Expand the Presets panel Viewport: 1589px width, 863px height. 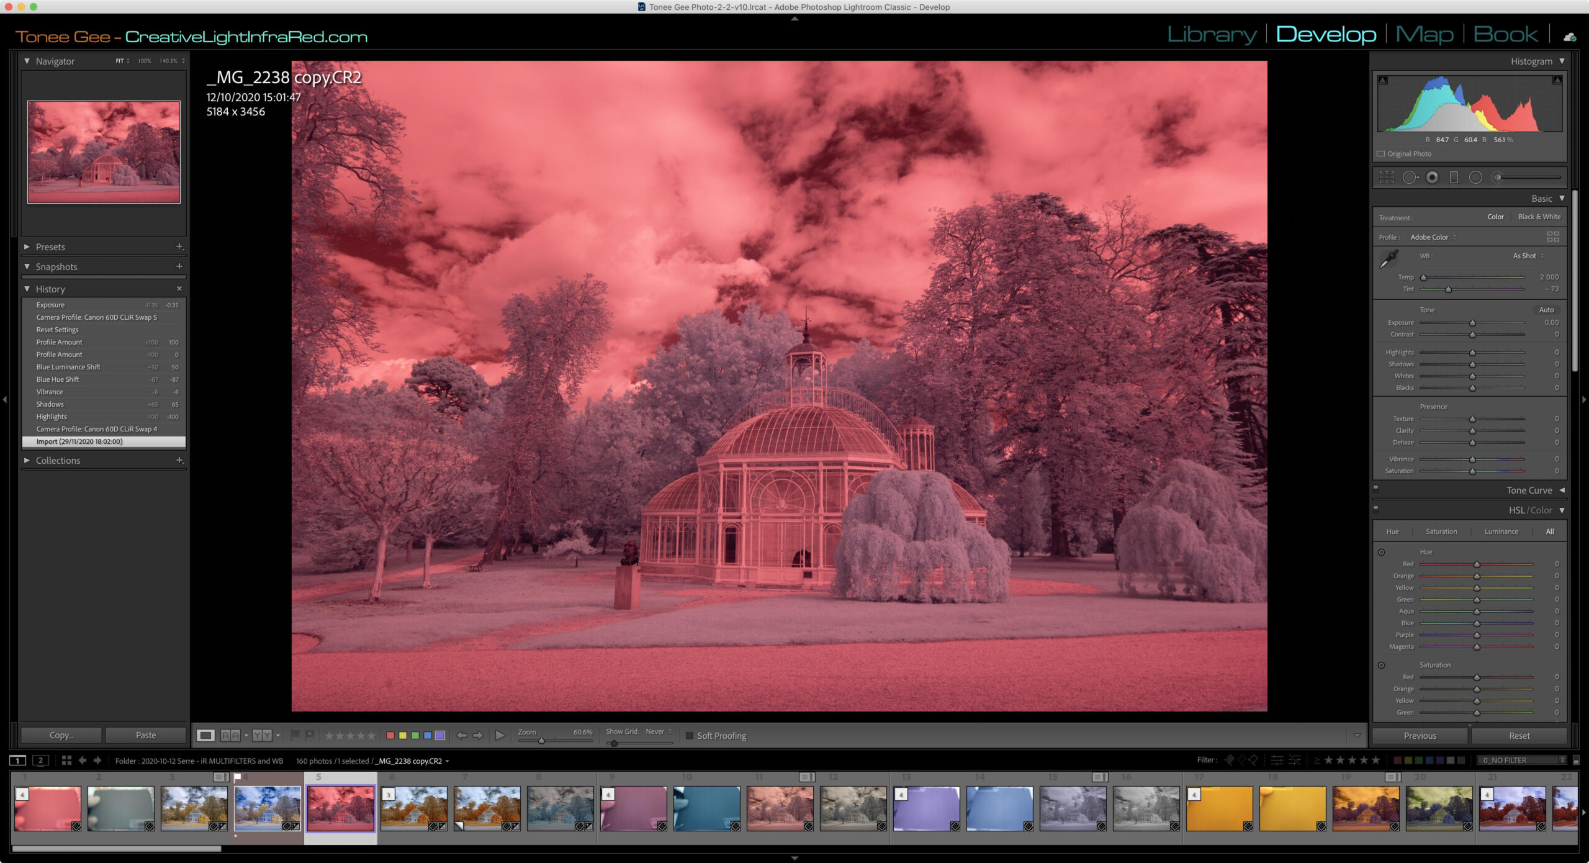click(27, 246)
